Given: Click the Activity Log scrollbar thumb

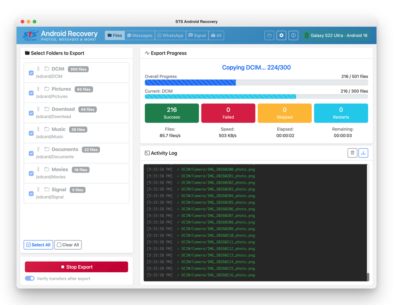Looking at the screenshot, I should 368,277.
